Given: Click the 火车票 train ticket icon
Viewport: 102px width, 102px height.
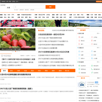Looking at the screenshot, I should tap(92, 58).
